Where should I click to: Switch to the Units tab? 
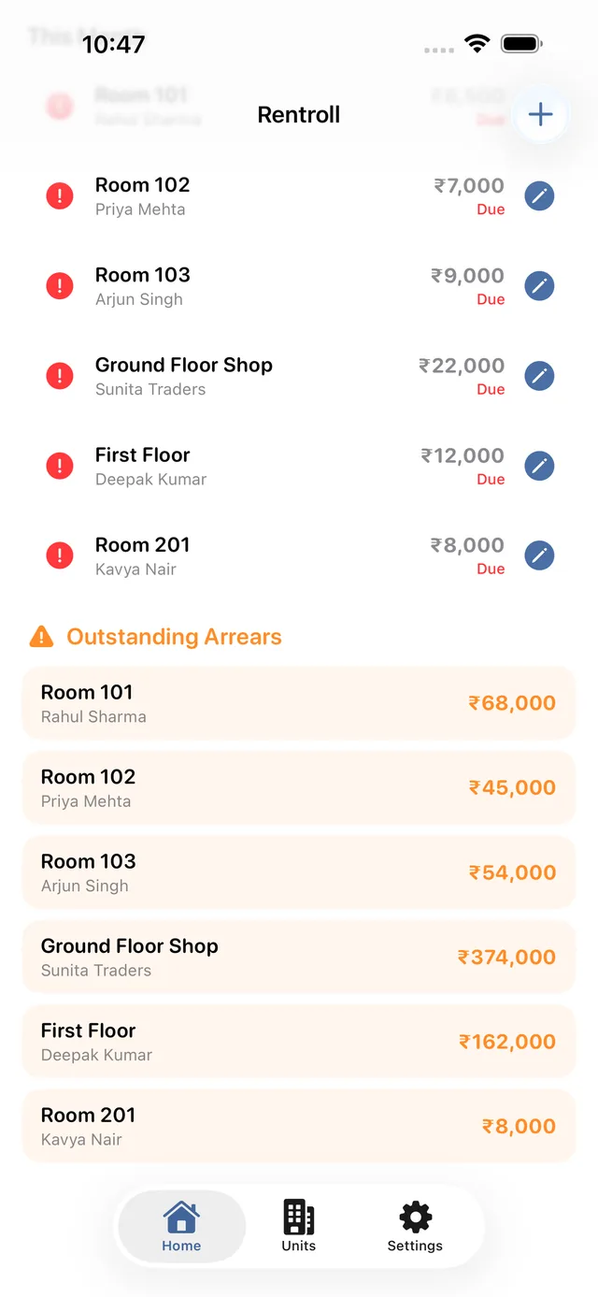tap(299, 1226)
